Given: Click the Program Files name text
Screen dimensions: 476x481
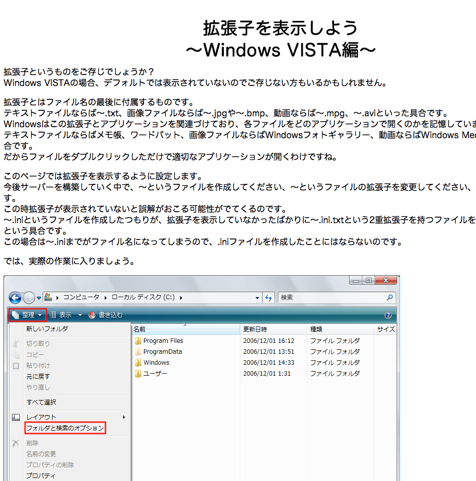Looking at the screenshot, I should point(163,341).
